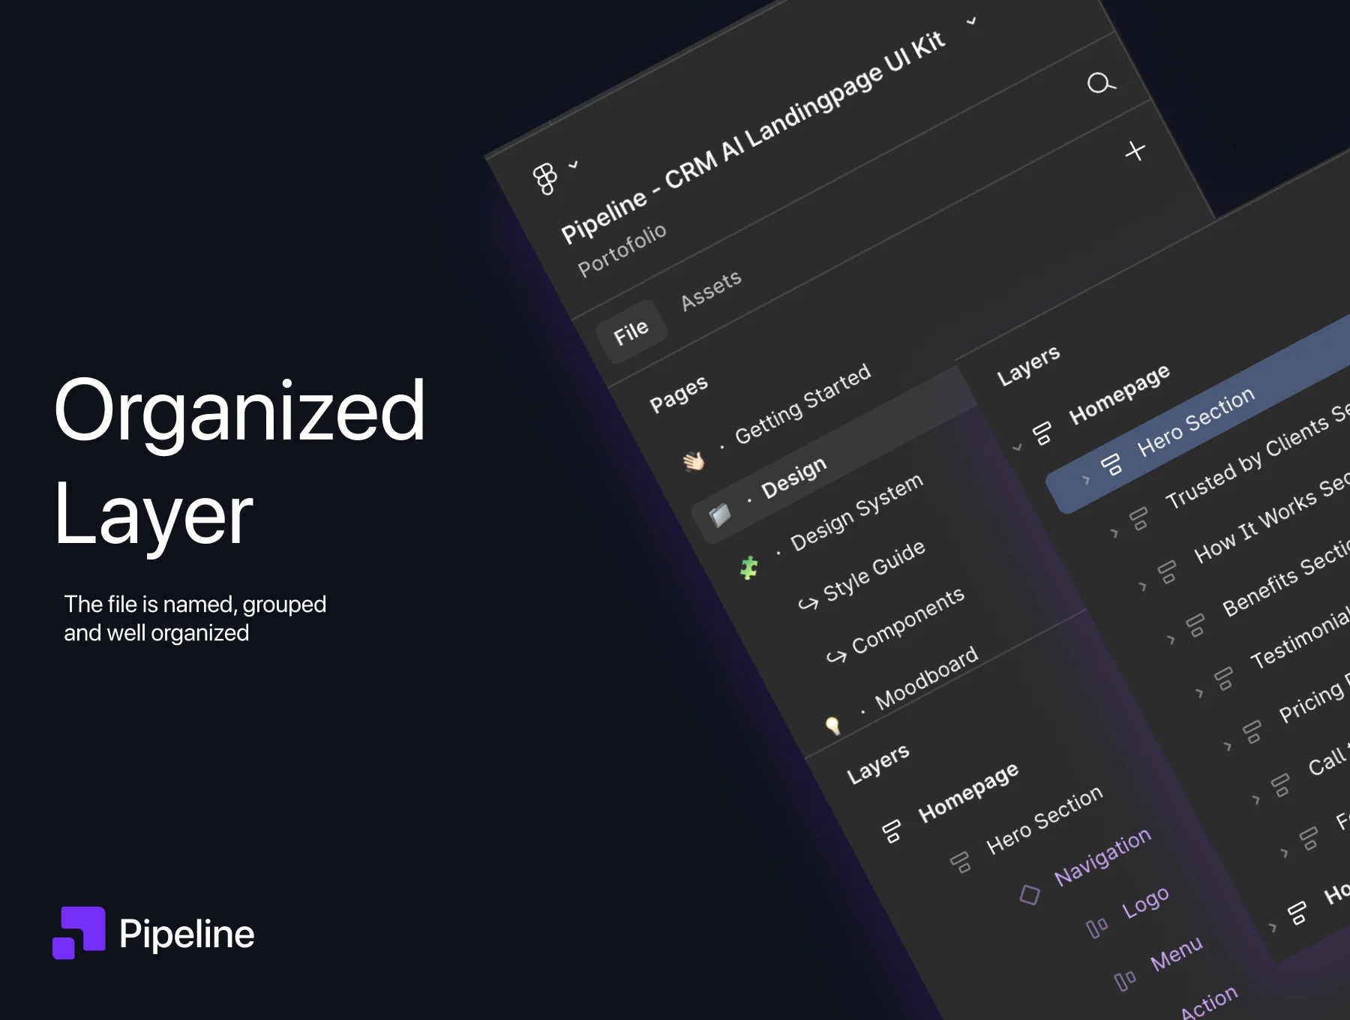Select Homepage in the right Layers panel
The image size is (1350, 1020).
1119,394
